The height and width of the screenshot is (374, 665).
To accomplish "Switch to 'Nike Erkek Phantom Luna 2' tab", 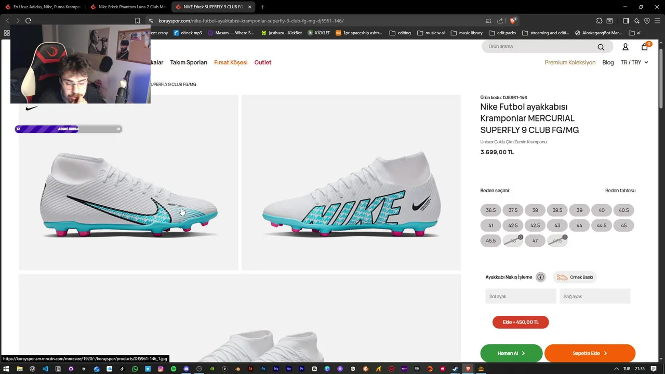I will pos(127,7).
